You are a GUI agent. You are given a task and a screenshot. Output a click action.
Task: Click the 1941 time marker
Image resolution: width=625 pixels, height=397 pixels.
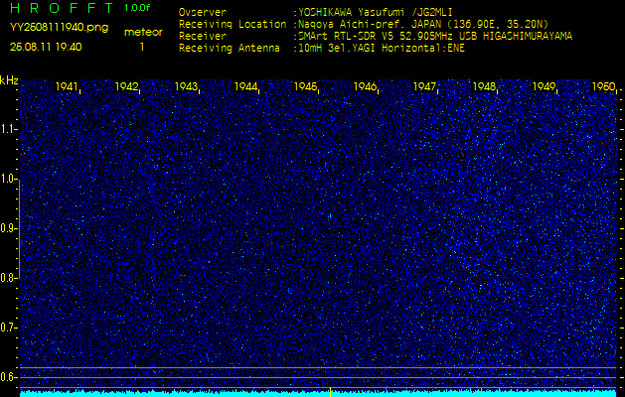[67, 86]
